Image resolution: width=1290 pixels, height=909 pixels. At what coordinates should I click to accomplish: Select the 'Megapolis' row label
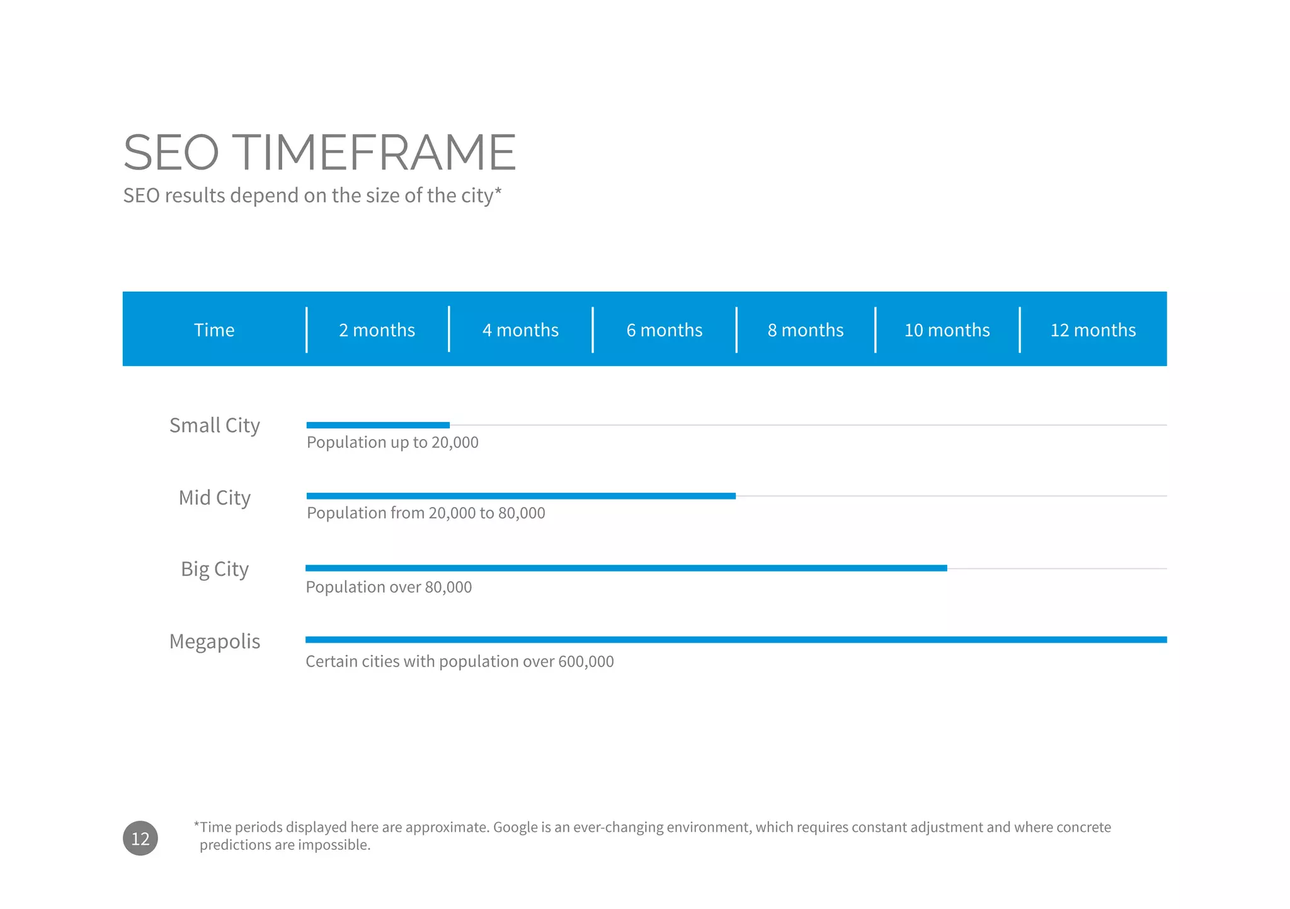coord(215,642)
